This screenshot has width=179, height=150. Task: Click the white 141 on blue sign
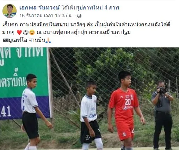[x=6, y=111]
